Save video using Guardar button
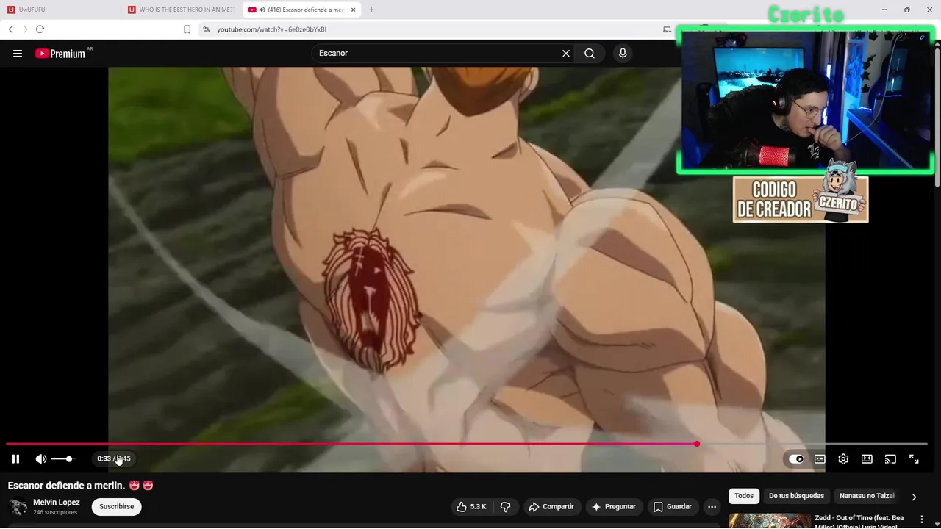The height and width of the screenshot is (529, 941). click(x=673, y=507)
